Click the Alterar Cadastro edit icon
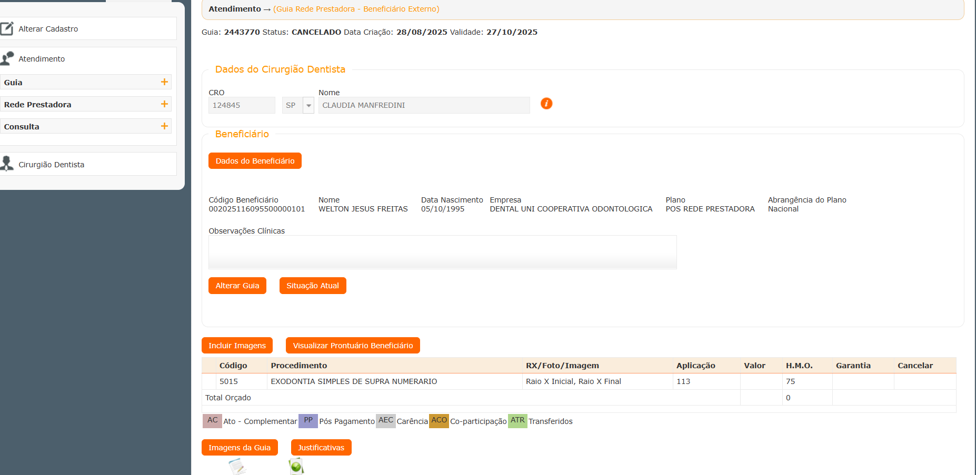 pyautogui.click(x=7, y=28)
